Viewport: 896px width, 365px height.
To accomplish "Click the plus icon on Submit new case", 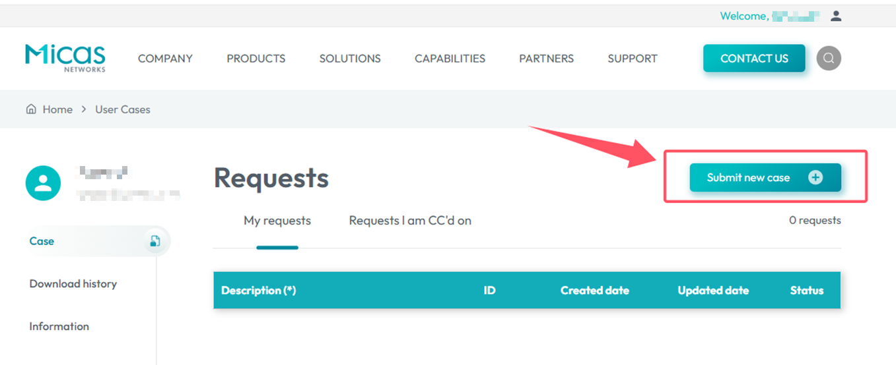I will pos(816,177).
